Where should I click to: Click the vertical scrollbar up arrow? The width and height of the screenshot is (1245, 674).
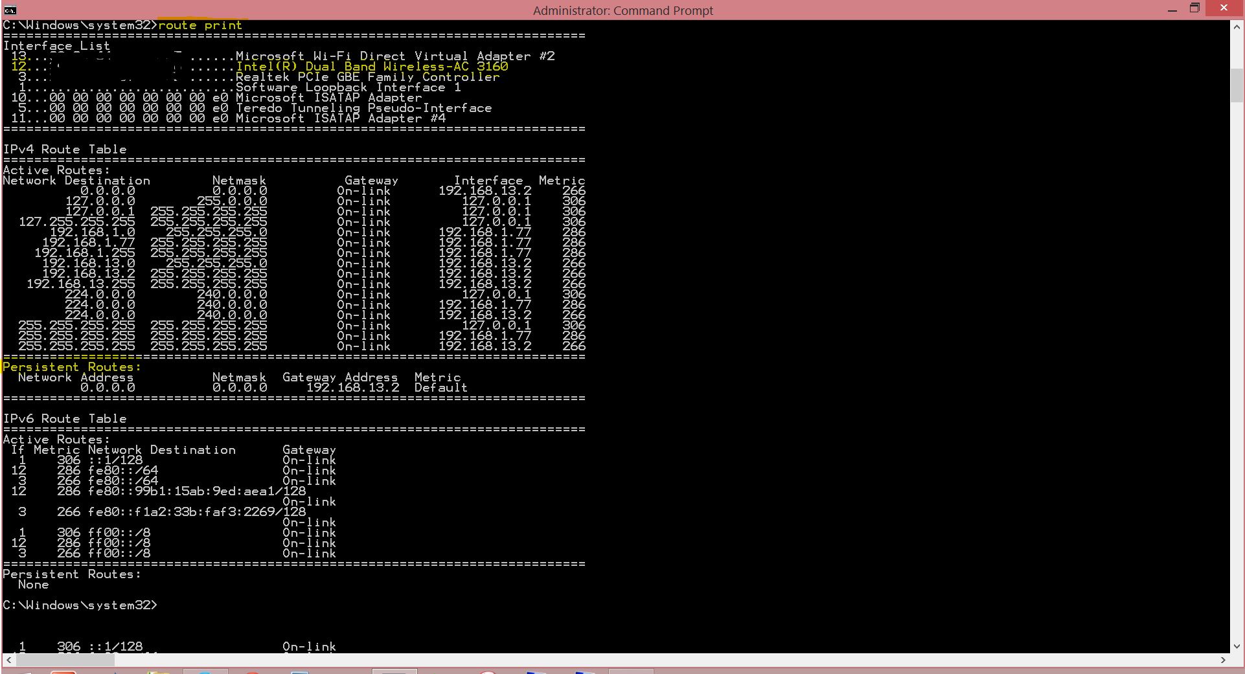pyautogui.click(x=1237, y=27)
